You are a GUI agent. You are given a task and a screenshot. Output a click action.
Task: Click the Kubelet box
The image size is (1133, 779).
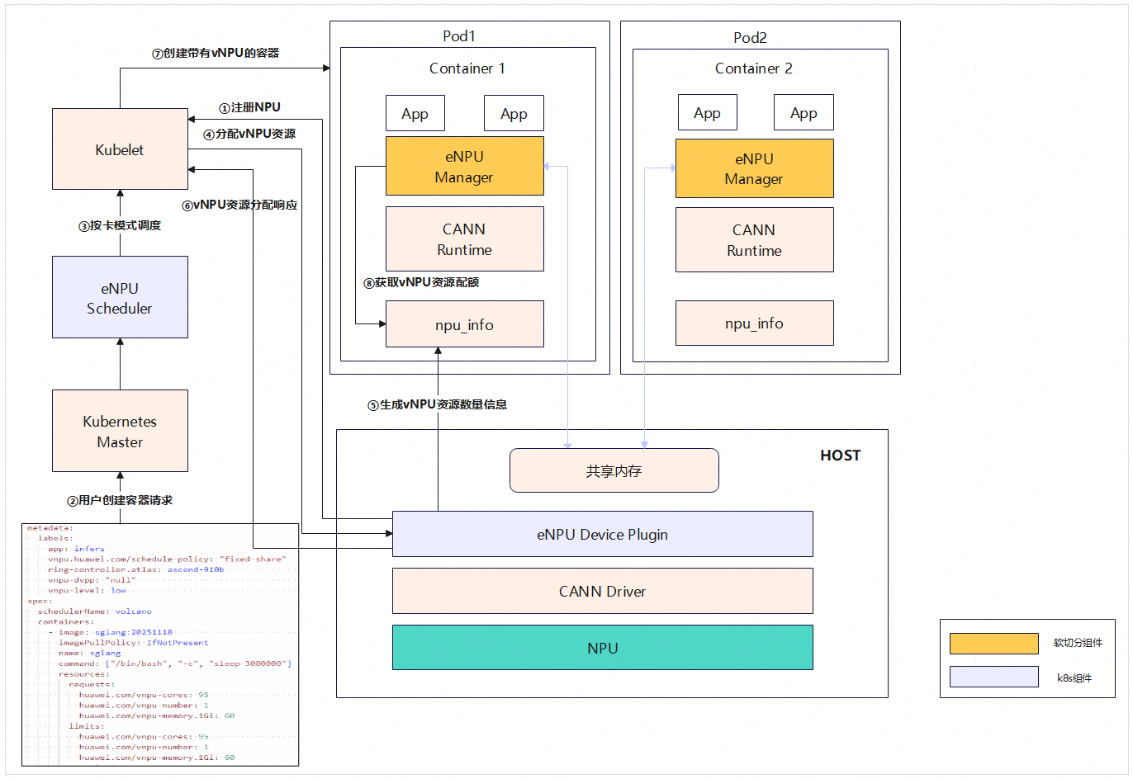pos(120,149)
